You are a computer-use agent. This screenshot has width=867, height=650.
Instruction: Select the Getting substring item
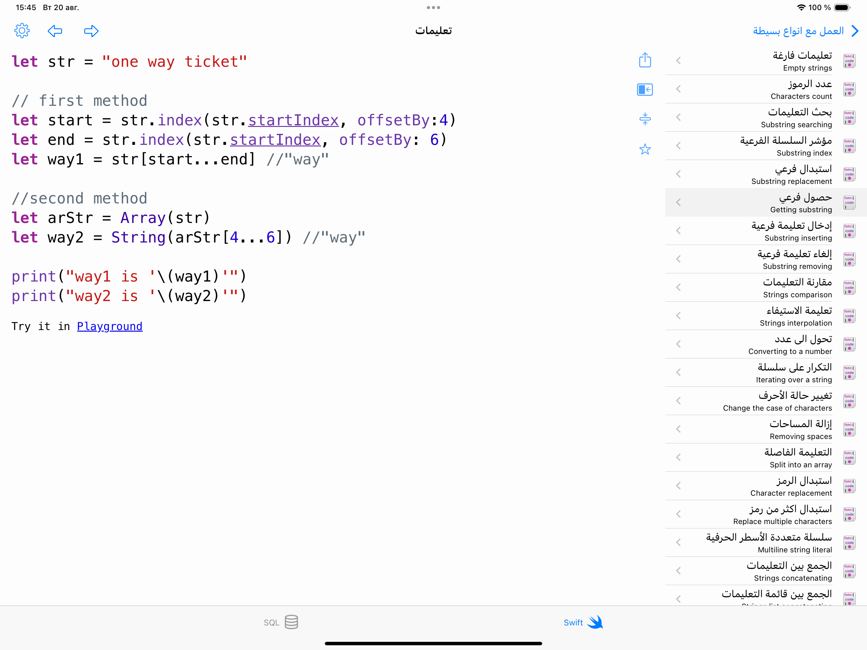[766, 202]
